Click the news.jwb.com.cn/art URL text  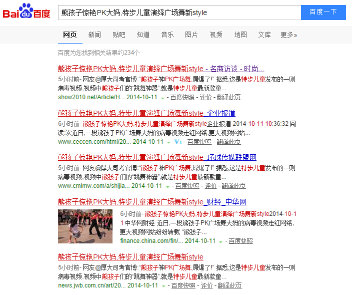[92, 285]
